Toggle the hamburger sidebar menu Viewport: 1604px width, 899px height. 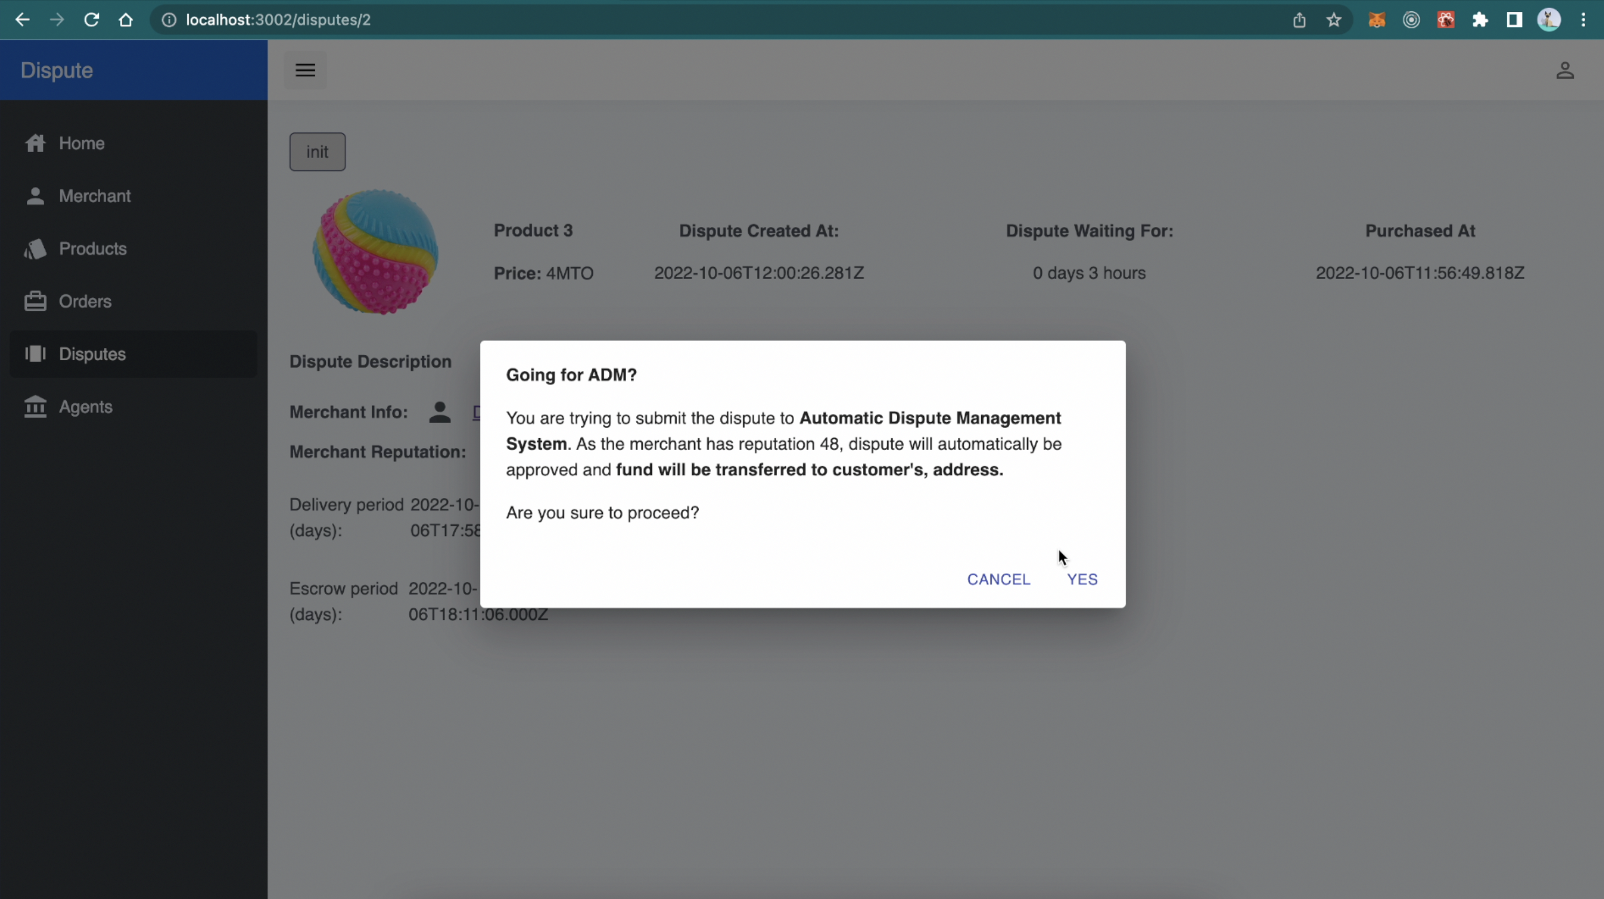(x=305, y=70)
